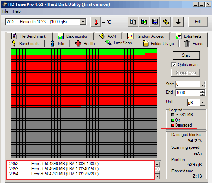This screenshot has height=183, width=212.
Task: Open the Unit gB dropdown
Action: (203, 102)
